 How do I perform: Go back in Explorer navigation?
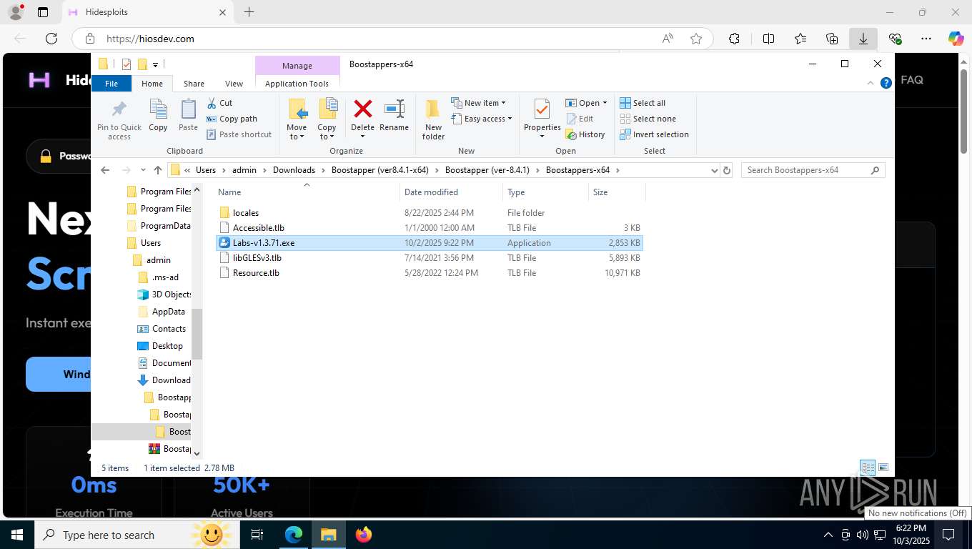click(105, 170)
